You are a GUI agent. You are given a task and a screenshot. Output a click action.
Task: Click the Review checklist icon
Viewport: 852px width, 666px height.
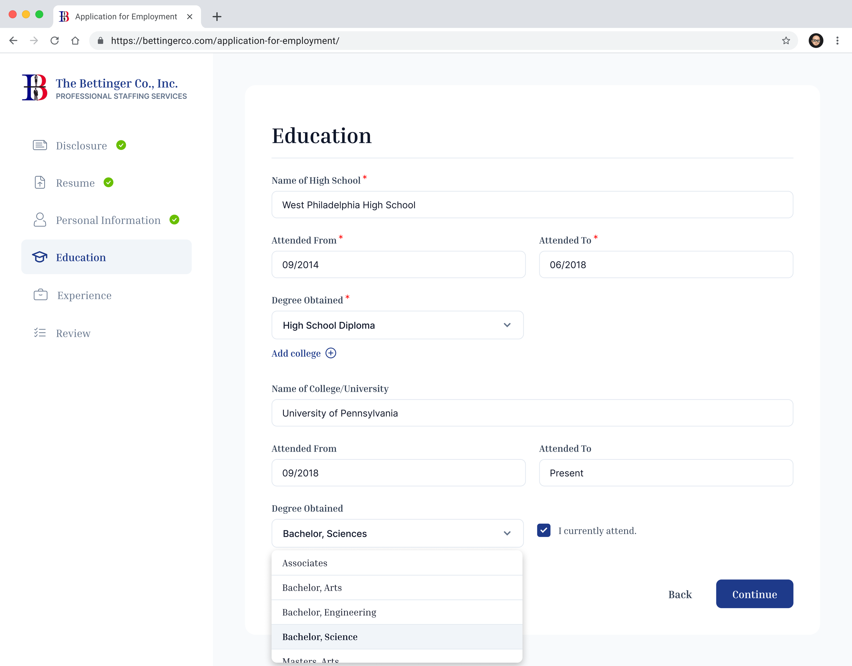coord(40,332)
